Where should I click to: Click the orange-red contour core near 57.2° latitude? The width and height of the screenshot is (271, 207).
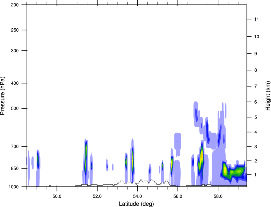click(201, 156)
